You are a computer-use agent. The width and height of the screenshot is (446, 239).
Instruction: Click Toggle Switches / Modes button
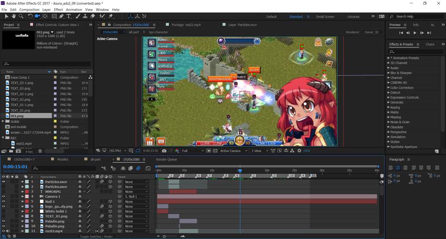click(96, 236)
